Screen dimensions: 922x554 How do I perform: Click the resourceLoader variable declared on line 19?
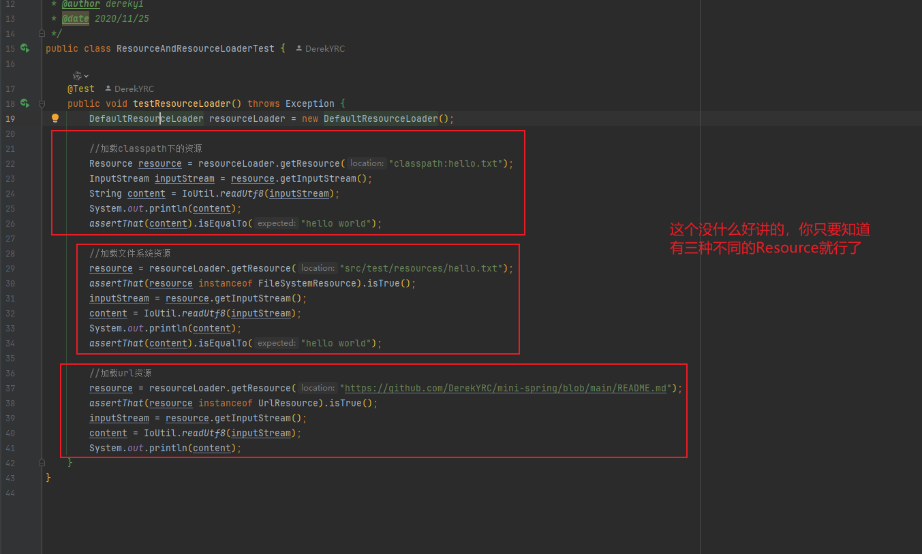click(247, 118)
